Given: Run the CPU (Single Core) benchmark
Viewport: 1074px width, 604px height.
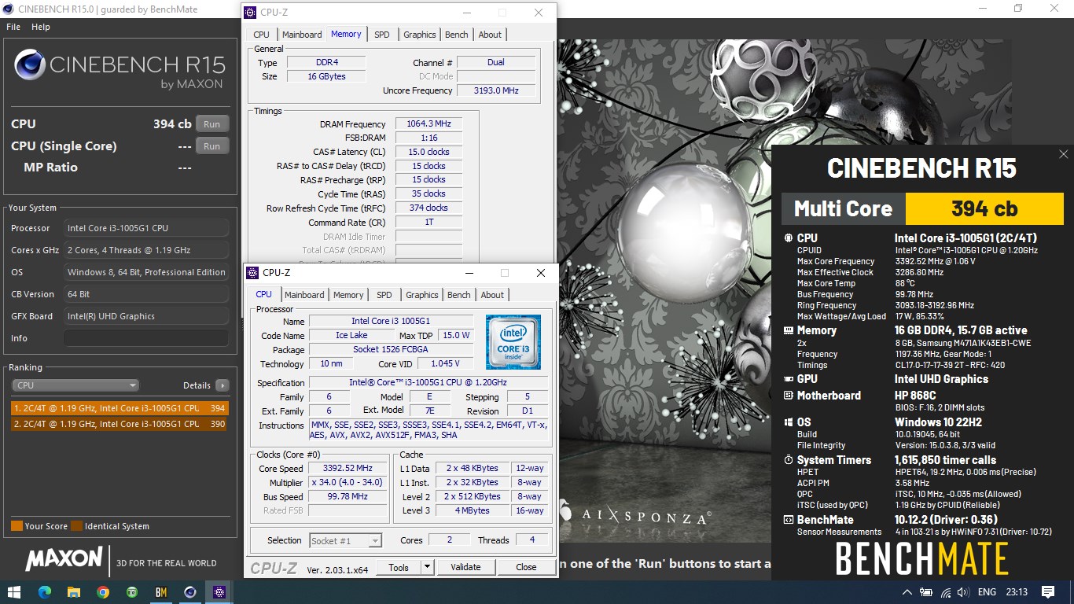Looking at the screenshot, I should [x=212, y=146].
